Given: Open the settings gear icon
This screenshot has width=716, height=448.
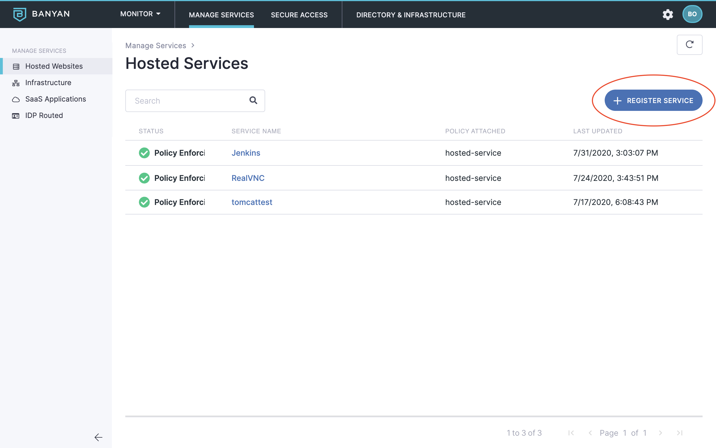Looking at the screenshot, I should pos(668,14).
